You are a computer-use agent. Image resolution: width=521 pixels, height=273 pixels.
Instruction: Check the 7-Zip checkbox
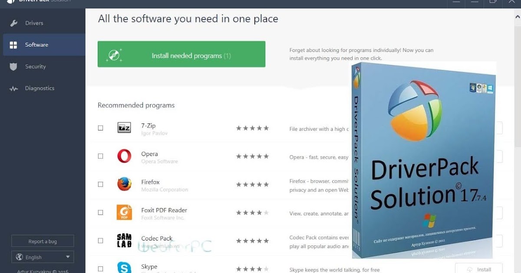pyautogui.click(x=100, y=128)
